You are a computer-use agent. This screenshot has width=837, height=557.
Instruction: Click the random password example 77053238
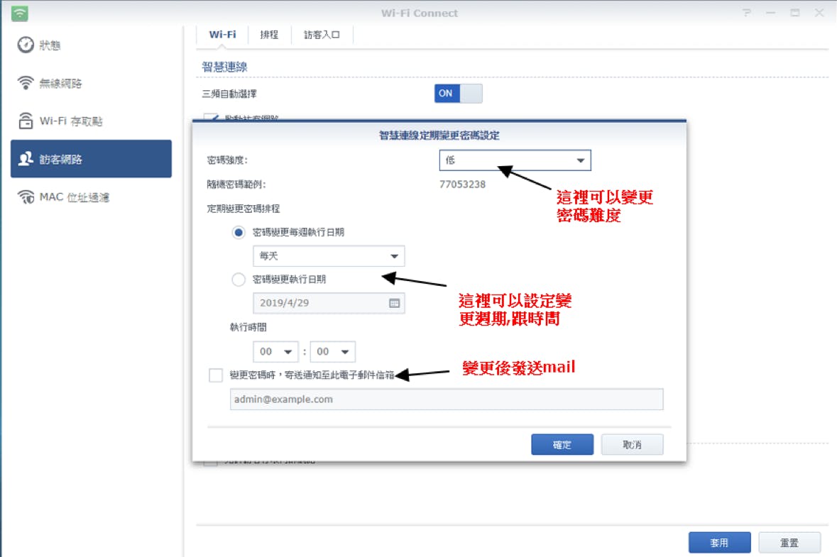pos(462,184)
